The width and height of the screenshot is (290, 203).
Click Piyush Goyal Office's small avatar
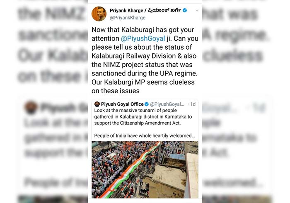pos(97,104)
